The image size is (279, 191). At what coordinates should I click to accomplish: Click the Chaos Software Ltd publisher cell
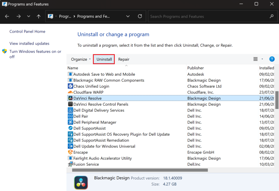[x=204, y=86]
